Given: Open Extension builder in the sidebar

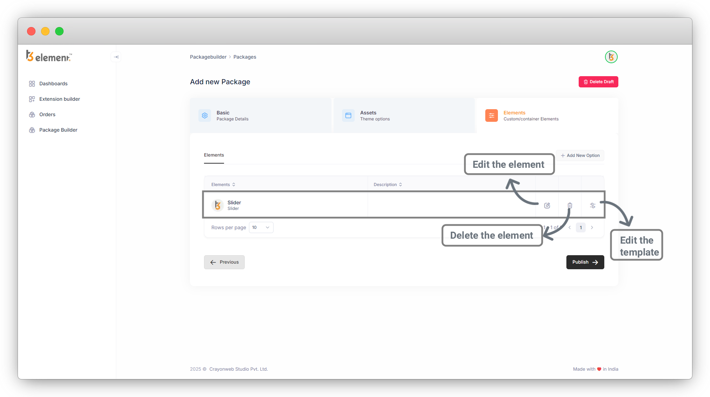Looking at the screenshot, I should coord(60,99).
